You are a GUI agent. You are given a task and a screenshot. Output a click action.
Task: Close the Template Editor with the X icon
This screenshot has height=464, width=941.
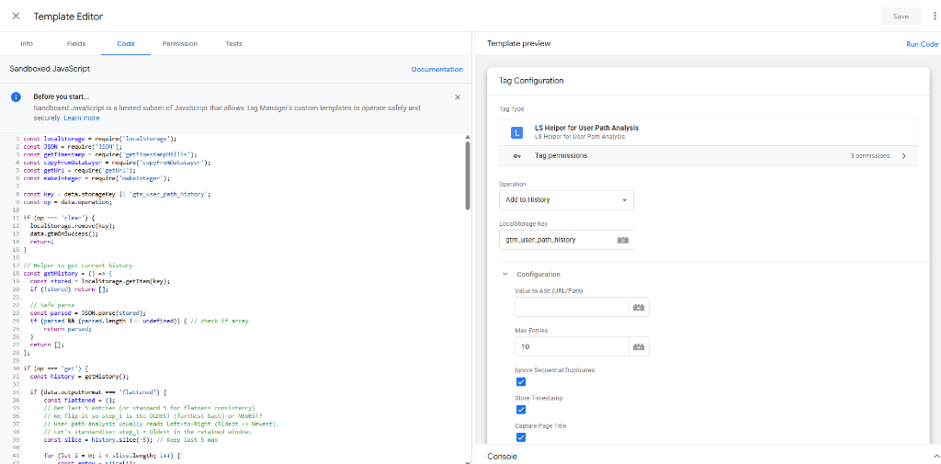[16, 17]
